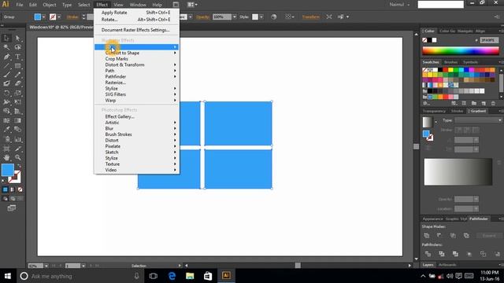This screenshot has height=283, width=504.
Task: Open the fill color dropdown in control bar
Action: point(44,17)
